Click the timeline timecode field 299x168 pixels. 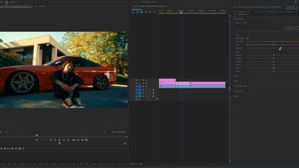137,9
